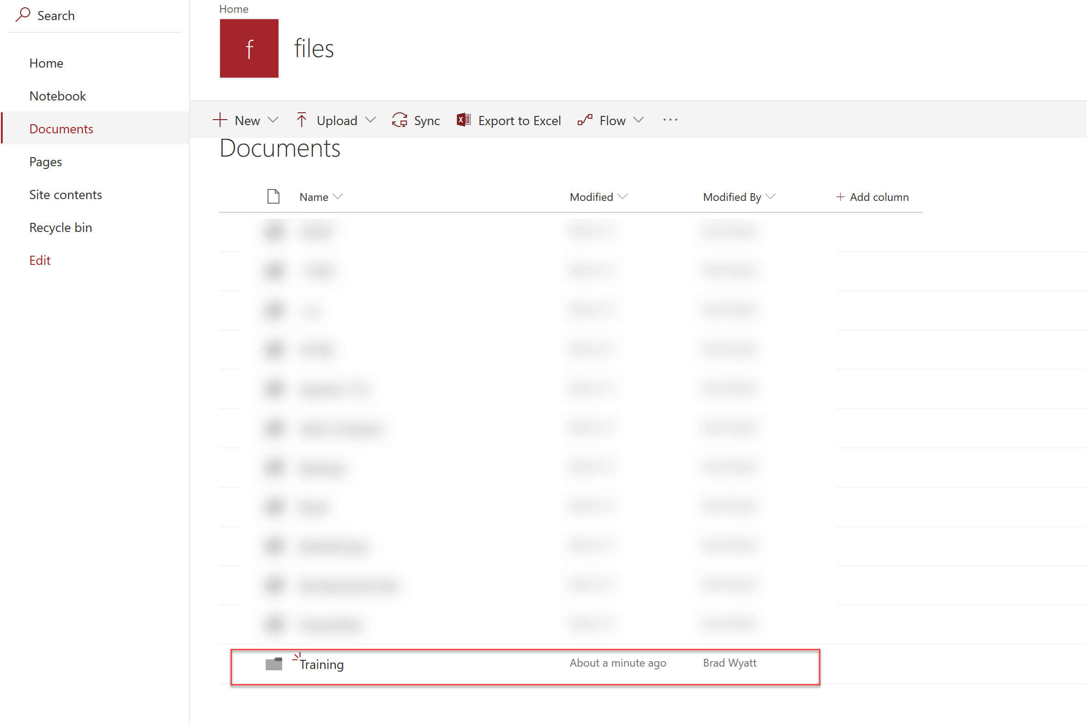
Task: Open the Training folder name
Action: [321, 664]
